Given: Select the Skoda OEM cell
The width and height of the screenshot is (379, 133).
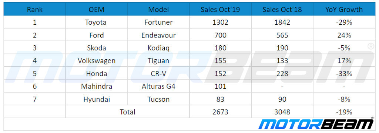Looking at the screenshot, I should (x=97, y=48).
